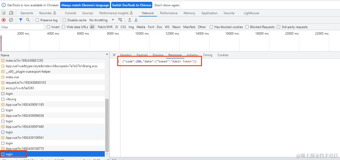Show the request Headers tab
Viewport: 340px width, 160px height.
(x=126, y=55)
